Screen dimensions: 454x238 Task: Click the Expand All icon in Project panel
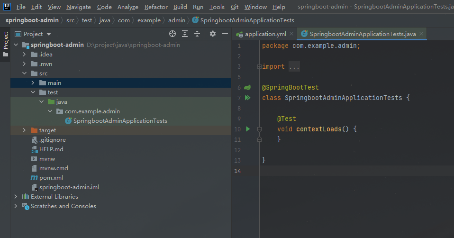pos(185,34)
